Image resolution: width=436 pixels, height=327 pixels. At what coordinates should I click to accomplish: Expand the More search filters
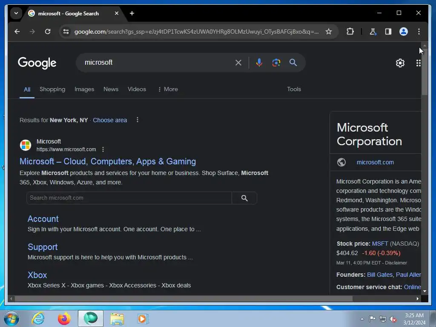(168, 89)
